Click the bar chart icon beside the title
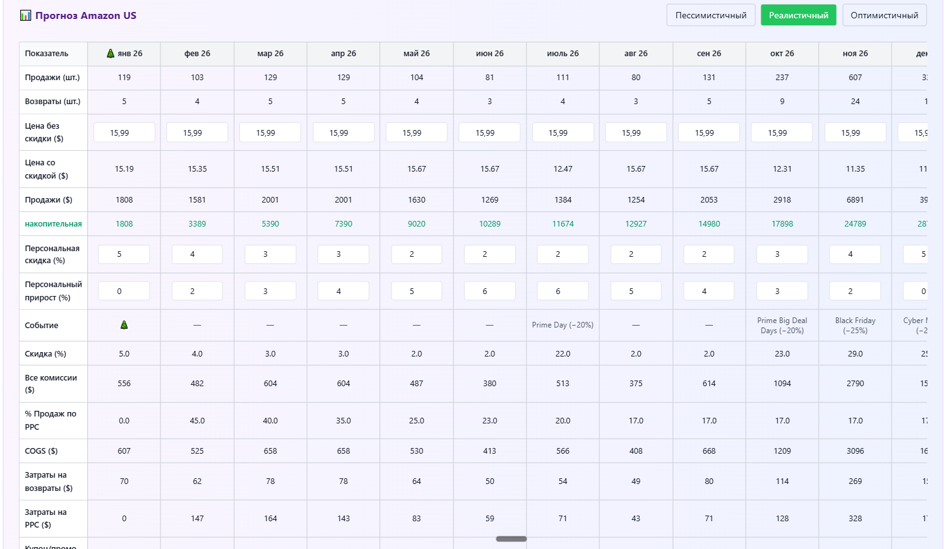The image size is (949, 549). (x=25, y=16)
